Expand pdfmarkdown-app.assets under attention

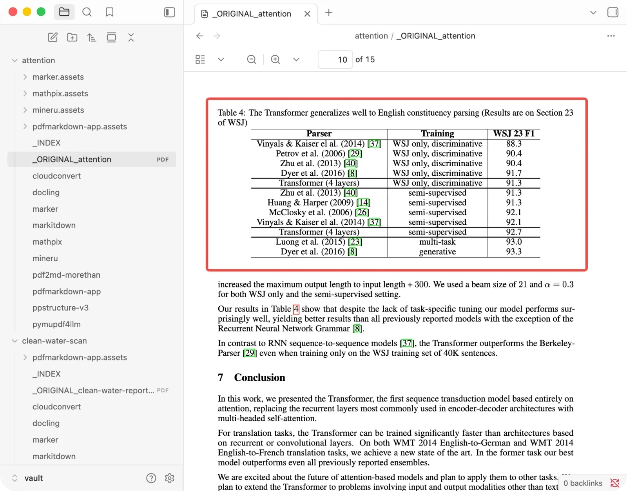point(25,126)
